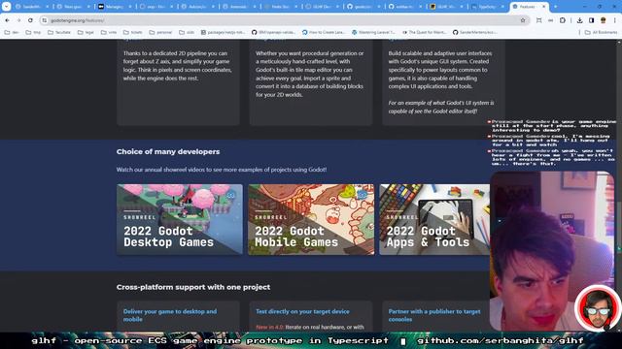
Task: Switch to the GitHub editor tab
Action: tap(404, 7)
